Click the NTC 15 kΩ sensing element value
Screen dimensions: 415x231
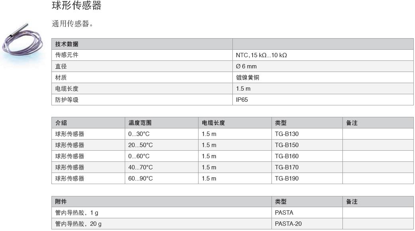coord(261,55)
